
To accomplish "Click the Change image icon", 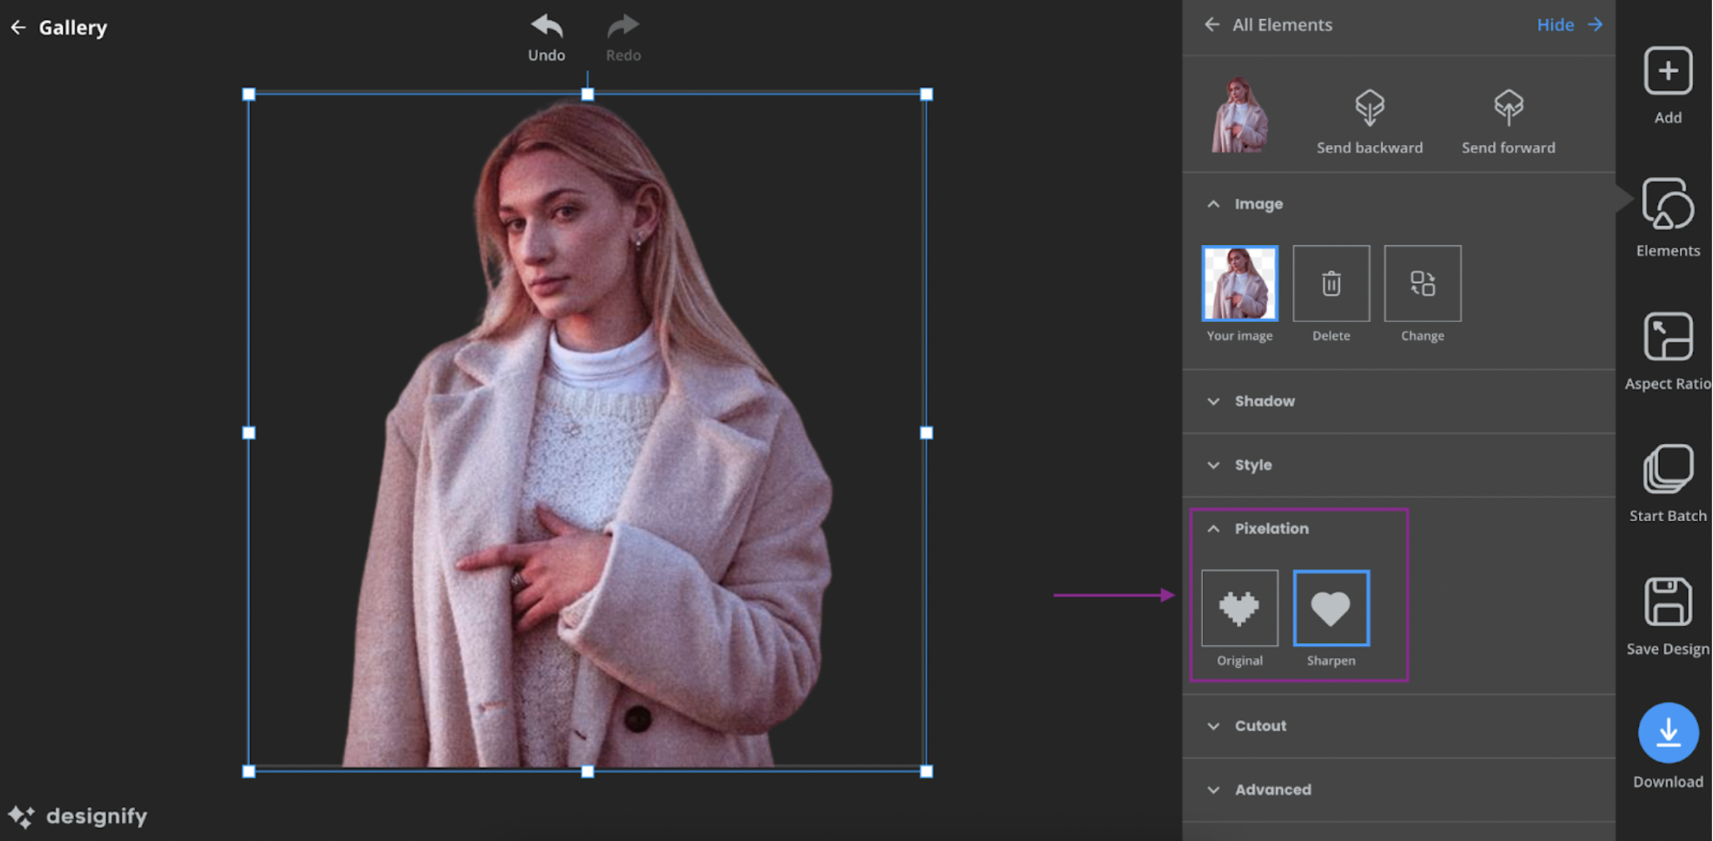I will 1423,283.
